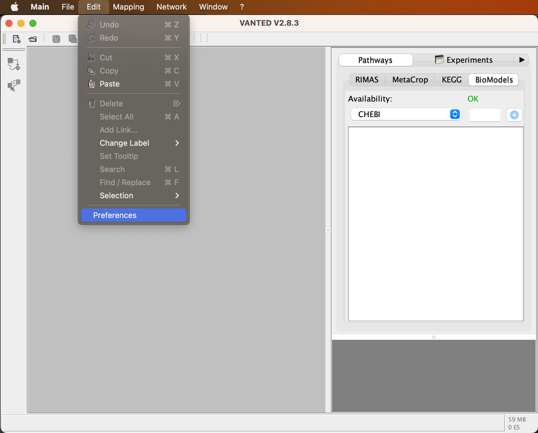Viewport: 538px width, 433px height.
Task: Click the search text field beside CHEBI
Action: coord(484,115)
